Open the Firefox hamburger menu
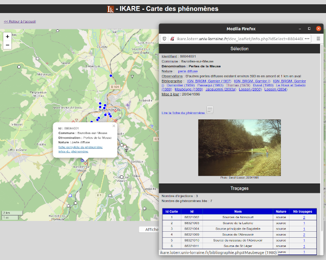The image size is (326, 260). pyautogui.click(x=319, y=39)
